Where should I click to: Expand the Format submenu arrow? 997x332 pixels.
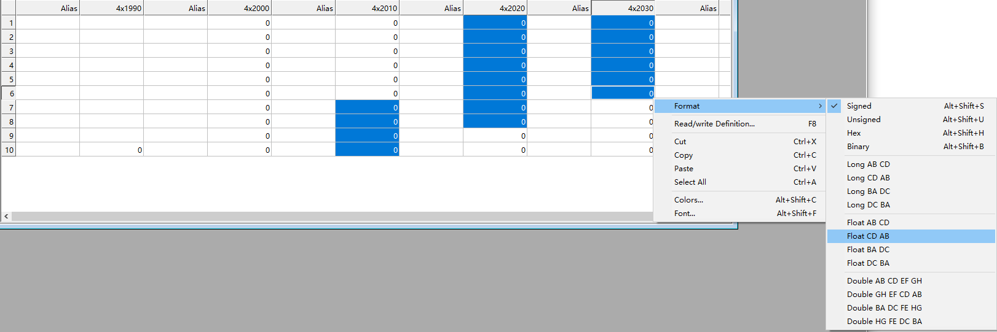click(x=820, y=106)
